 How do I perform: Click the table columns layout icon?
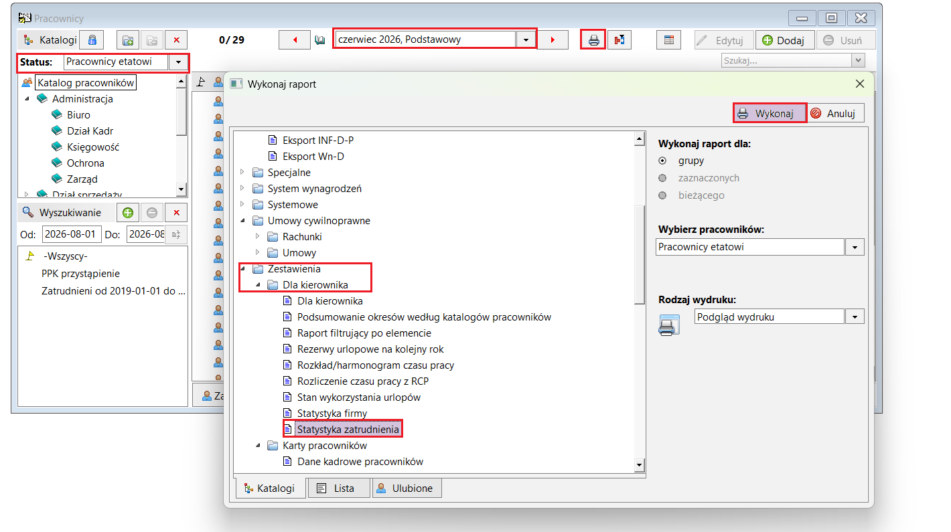click(668, 39)
